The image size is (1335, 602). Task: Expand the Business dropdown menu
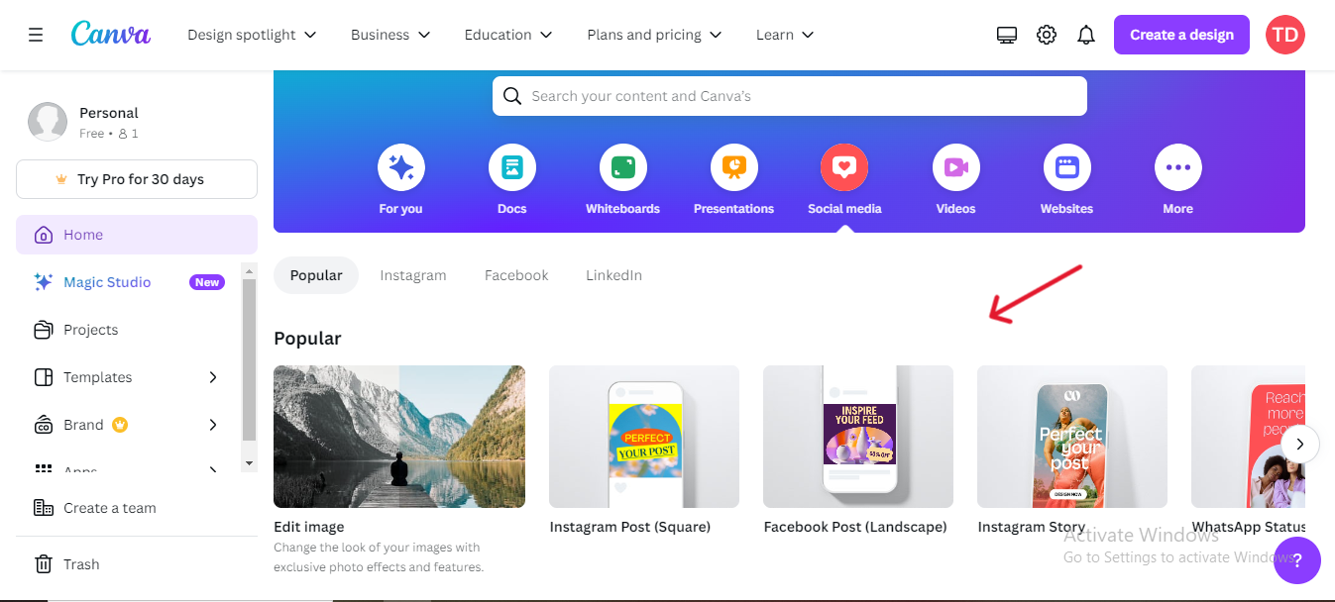390,35
